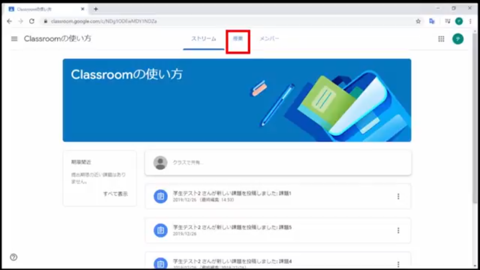
Task: Go forward in browser history
Action: 21,21
